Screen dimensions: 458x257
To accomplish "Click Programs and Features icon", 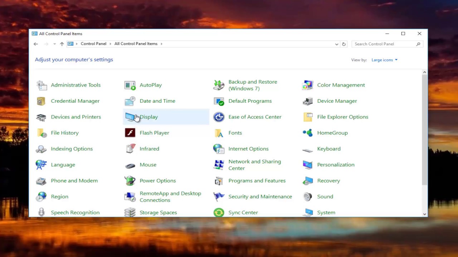I will point(219,181).
